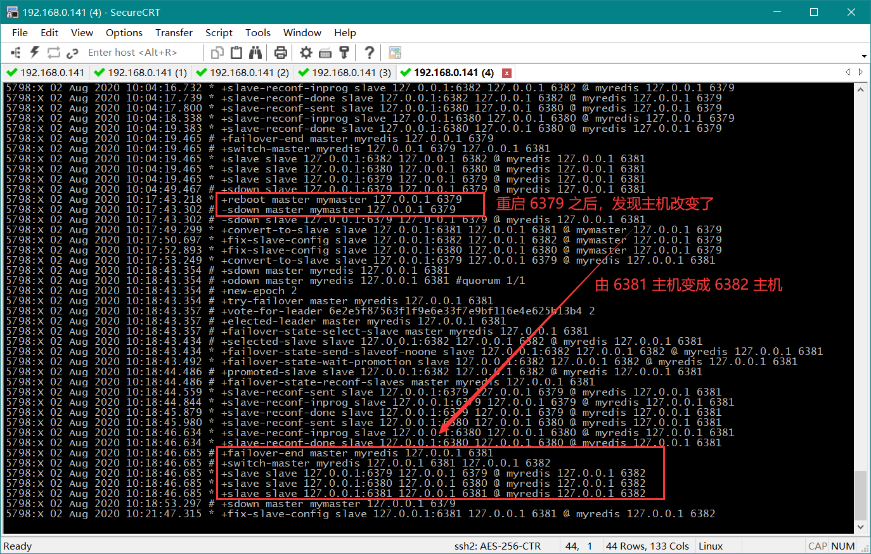Image resolution: width=871 pixels, height=554 pixels.
Task: Click the Paste clipboard icon
Action: 236,53
